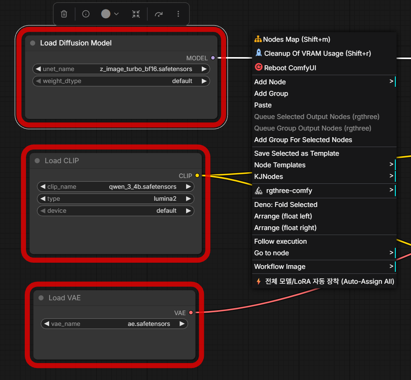The height and width of the screenshot is (380, 411).
Task: Choose Add Group For Selected Nodes
Action: coord(324,140)
